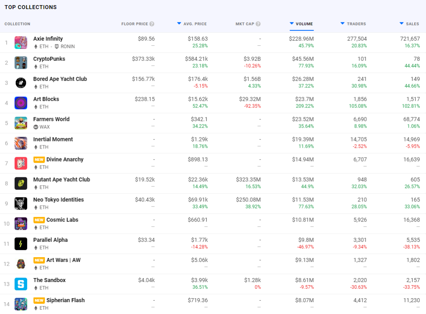Open the Farmers World collection link
This screenshot has height=314, width=426.
(51, 119)
